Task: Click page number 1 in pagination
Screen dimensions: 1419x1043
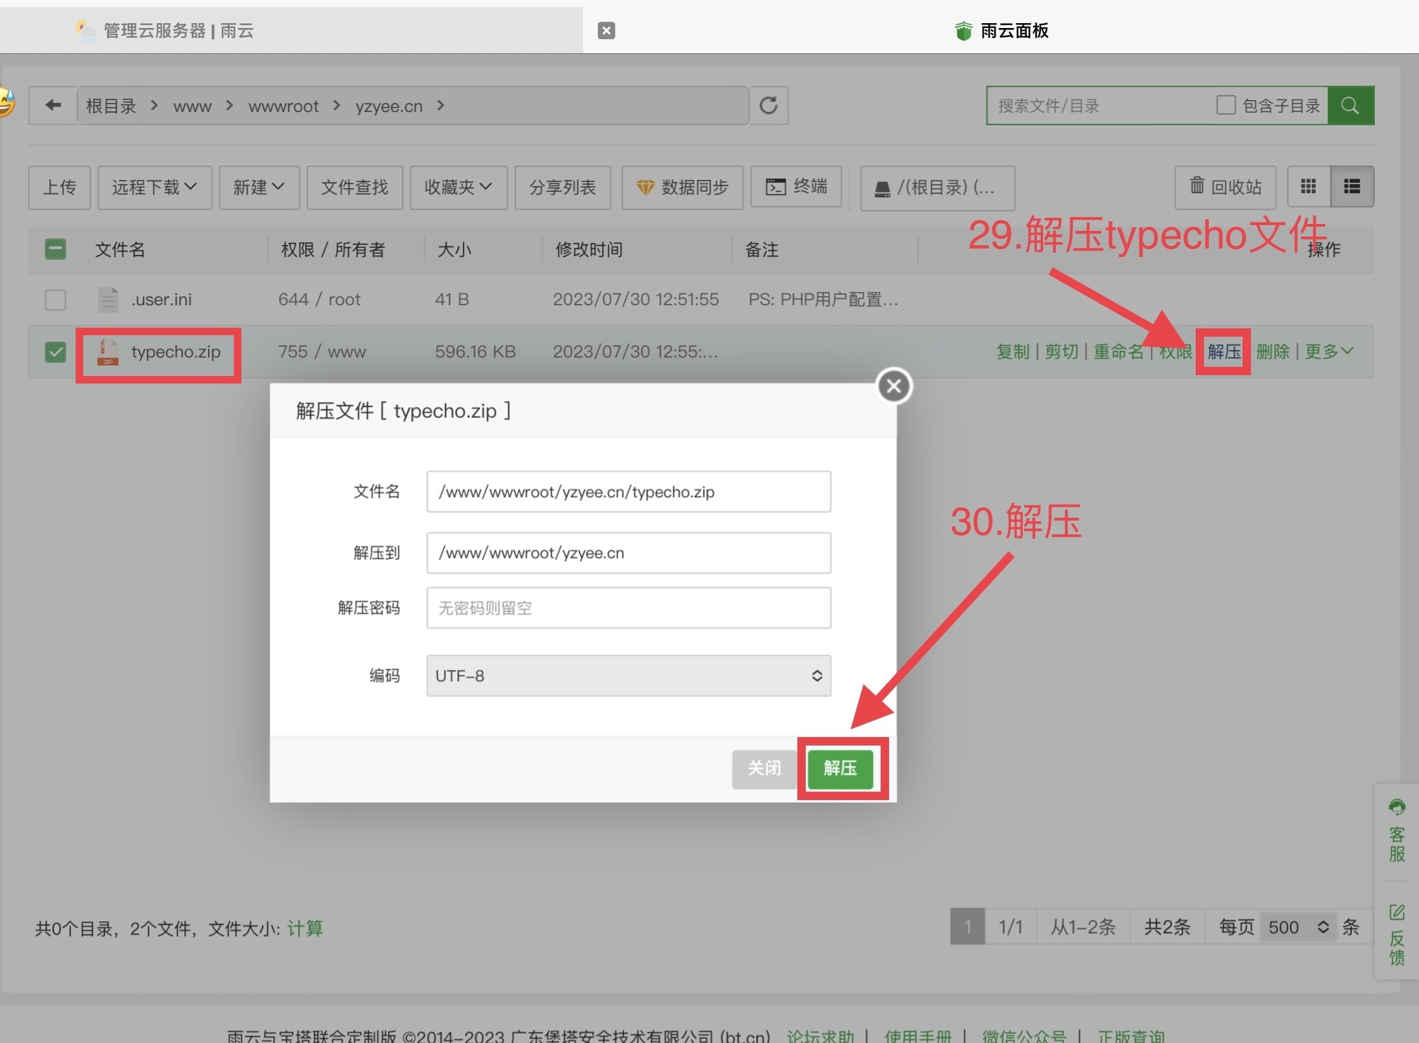Action: [967, 927]
